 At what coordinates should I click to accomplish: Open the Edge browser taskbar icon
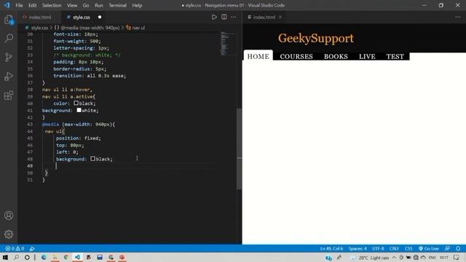[x=44, y=257]
